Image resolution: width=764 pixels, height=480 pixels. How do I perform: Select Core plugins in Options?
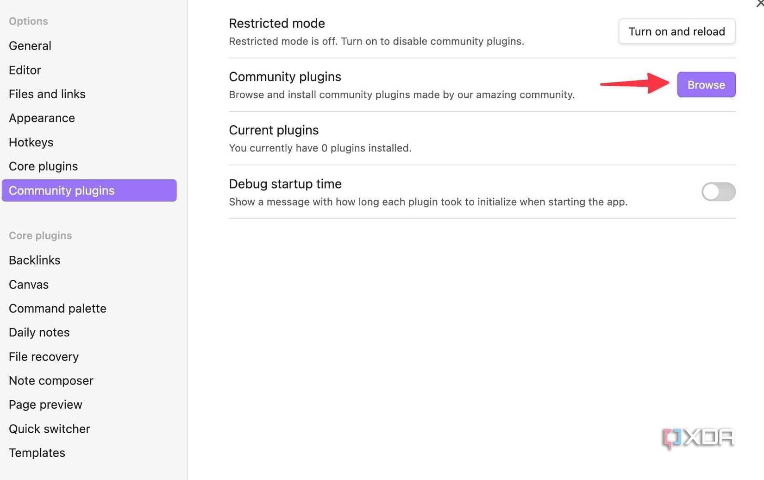point(43,166)
